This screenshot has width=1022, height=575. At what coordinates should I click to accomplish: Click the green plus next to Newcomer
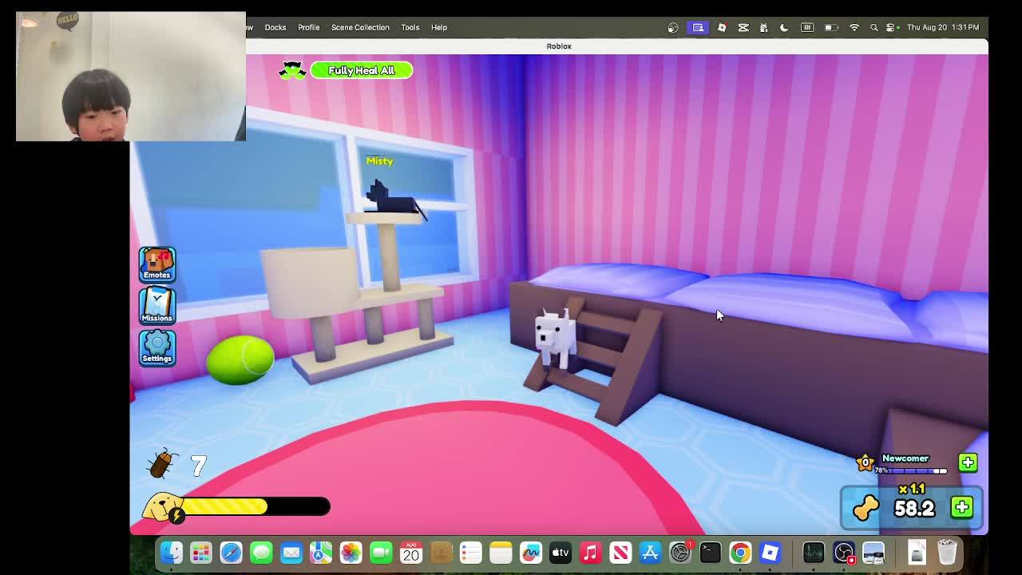click(x=968, y=462)
